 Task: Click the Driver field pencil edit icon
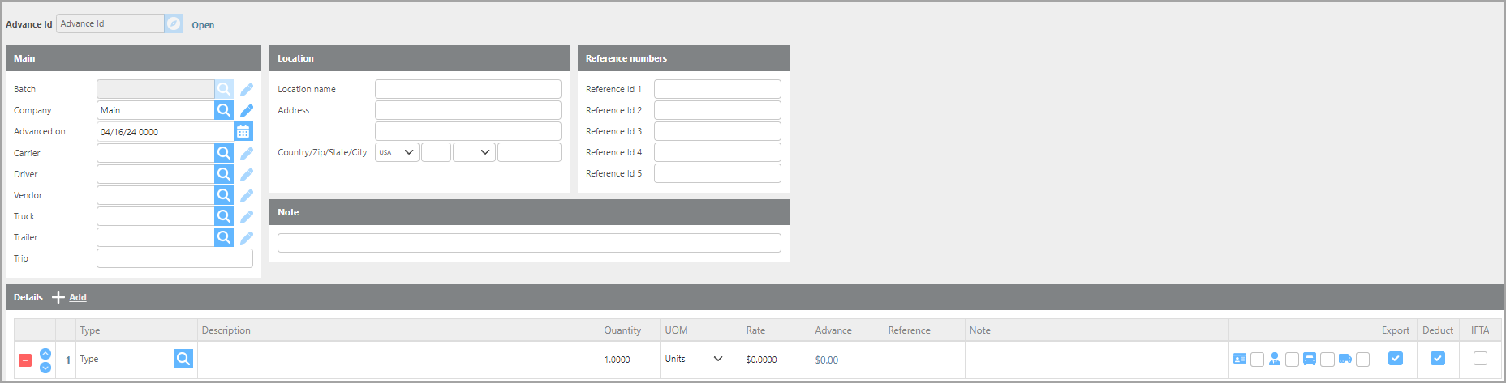[x=247, y=174]
